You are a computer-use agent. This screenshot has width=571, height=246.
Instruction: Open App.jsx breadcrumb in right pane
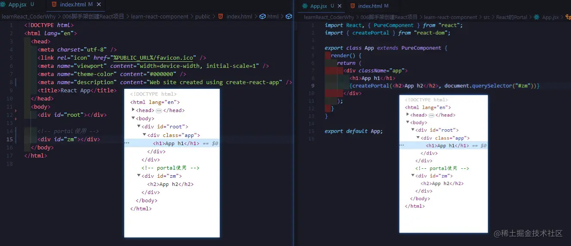tap(550, 18)
